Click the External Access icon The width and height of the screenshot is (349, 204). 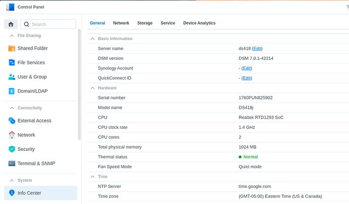pyautogui.click(x=12, y=120)
